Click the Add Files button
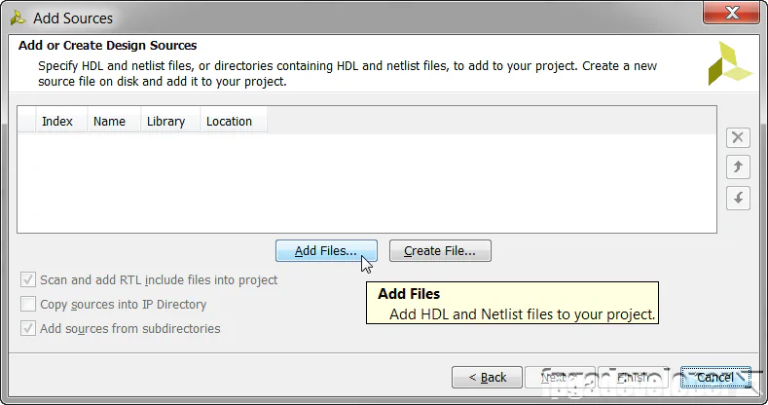This screenshot has height=405, width=768. (326, 250)
